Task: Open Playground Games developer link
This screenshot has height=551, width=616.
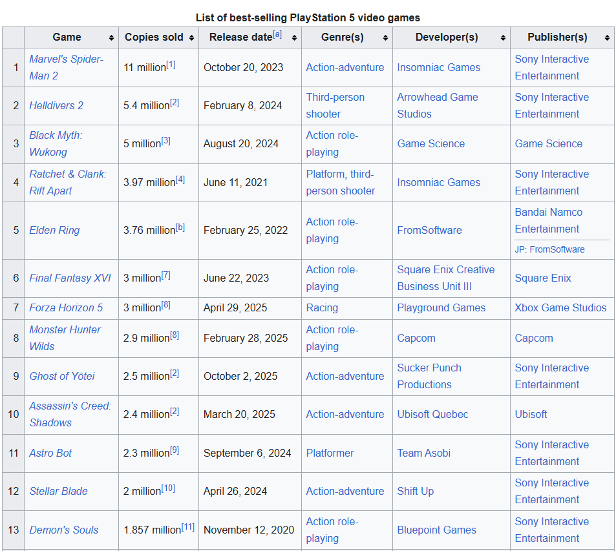Action: point(441,308)
